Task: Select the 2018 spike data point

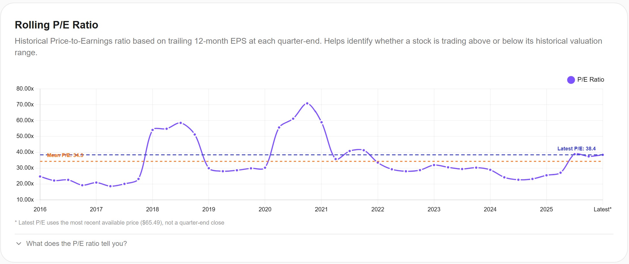Action: [x=180, y=123]
